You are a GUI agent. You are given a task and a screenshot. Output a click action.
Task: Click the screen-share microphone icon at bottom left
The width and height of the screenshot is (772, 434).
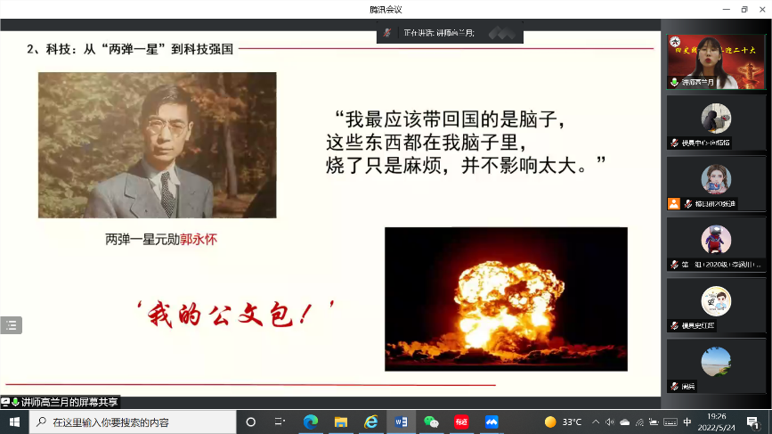pos(15,402)
